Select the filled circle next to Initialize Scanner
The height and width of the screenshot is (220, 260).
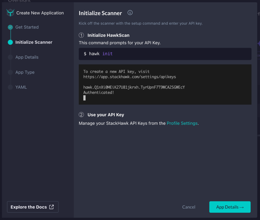click(10, 42)
